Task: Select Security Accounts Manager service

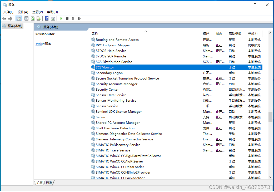Action: 177,84
